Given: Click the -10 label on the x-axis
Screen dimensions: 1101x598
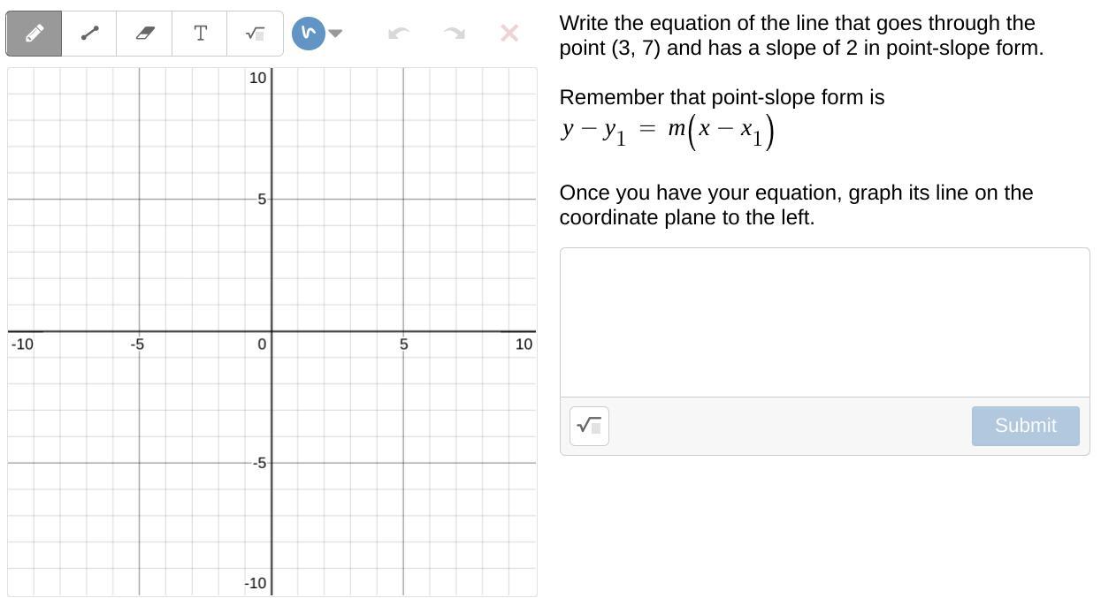Looking at the screenshot, I should click(x=22, y=344).
